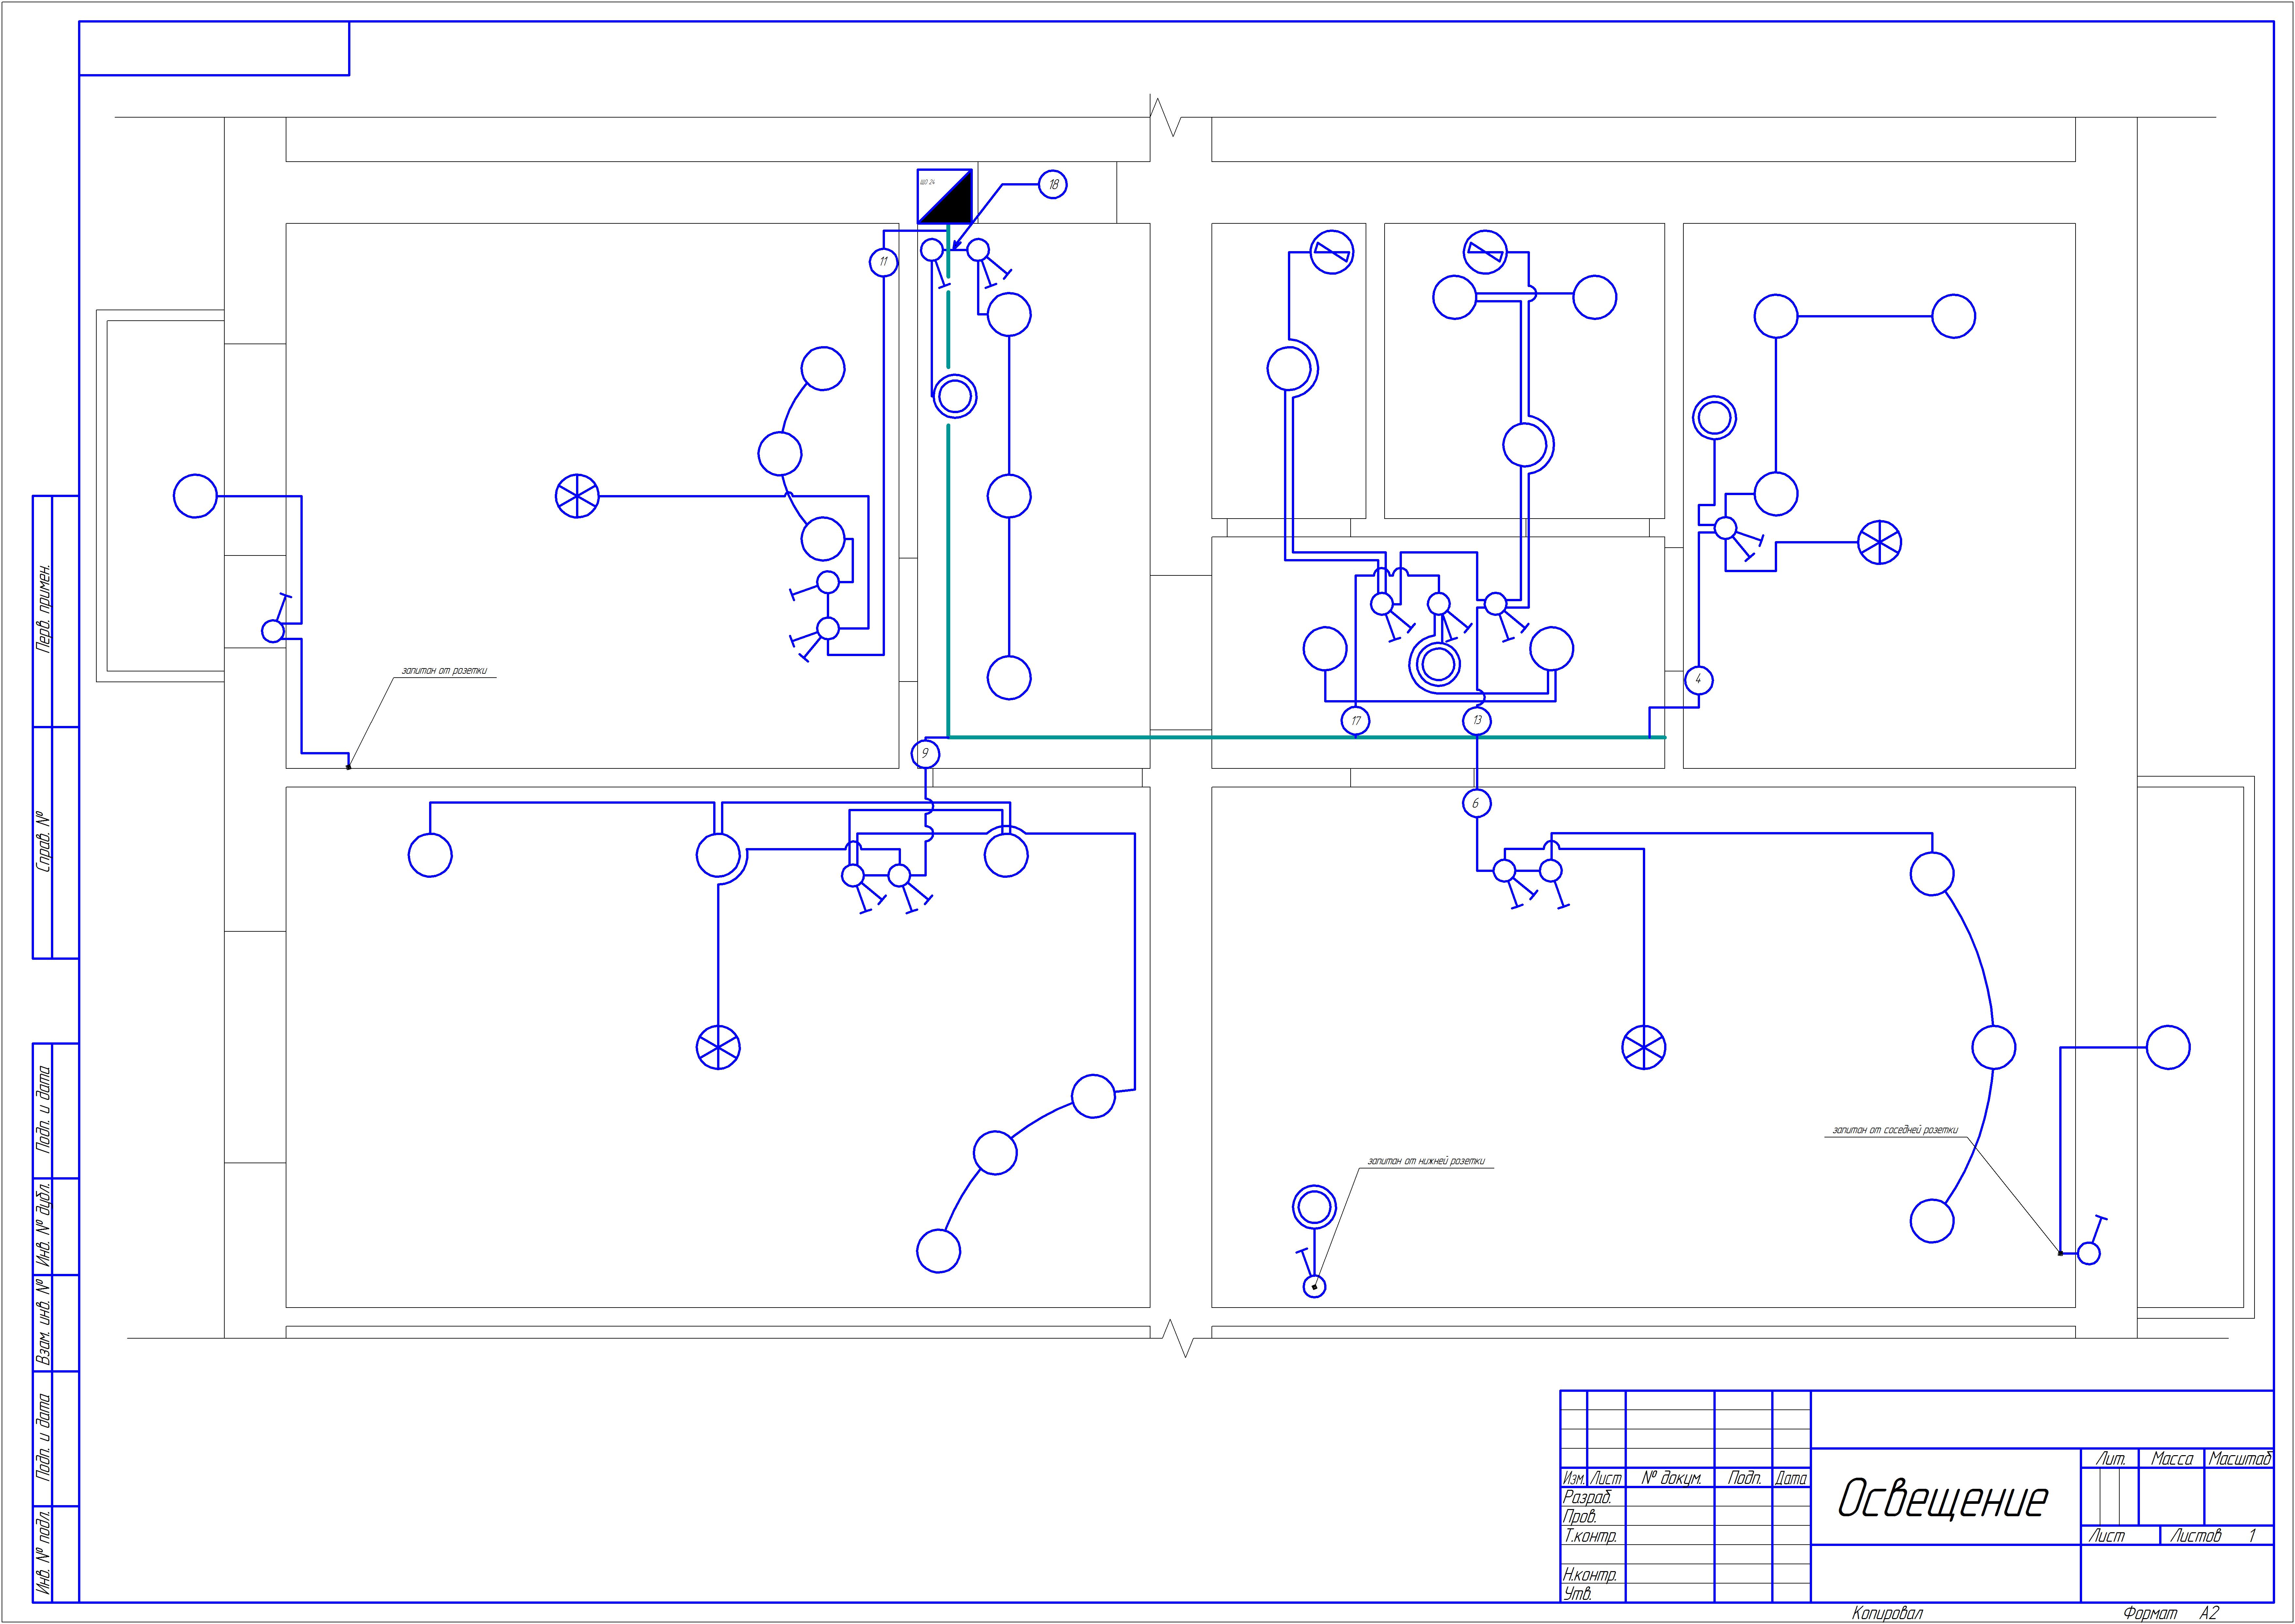
Task: Click the 'Формат A2' label
Action: (2171, 1613)
